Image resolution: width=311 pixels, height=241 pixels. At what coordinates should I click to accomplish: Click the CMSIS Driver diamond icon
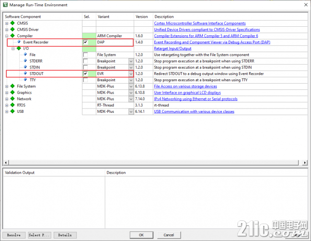(x=12, y=30)
